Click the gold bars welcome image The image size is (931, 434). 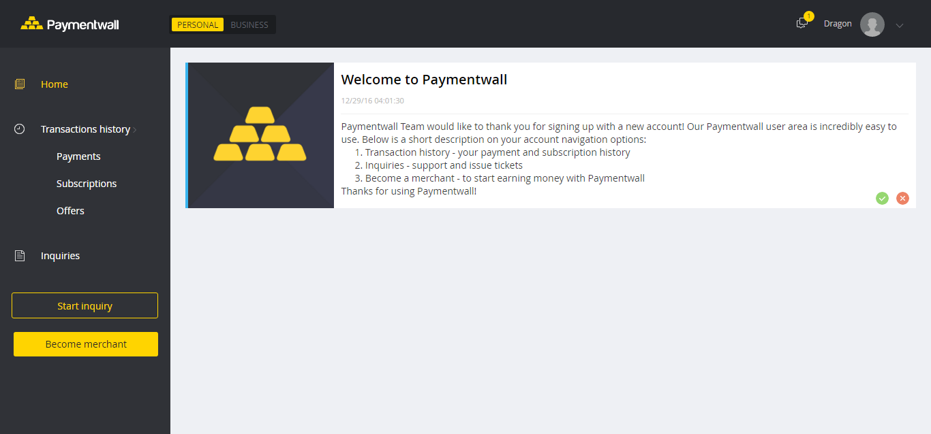point(260,135)
